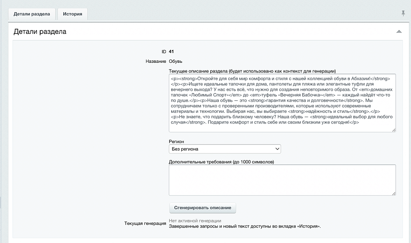Click the Дополнительные требования field label

coord(221,162)
